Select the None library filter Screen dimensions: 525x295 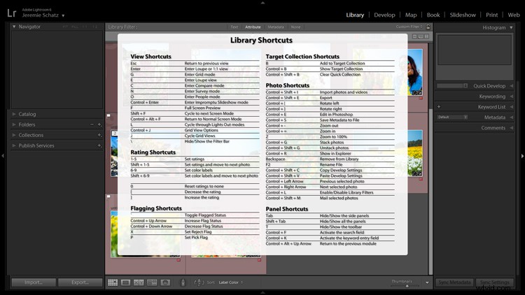pos(295,27)
